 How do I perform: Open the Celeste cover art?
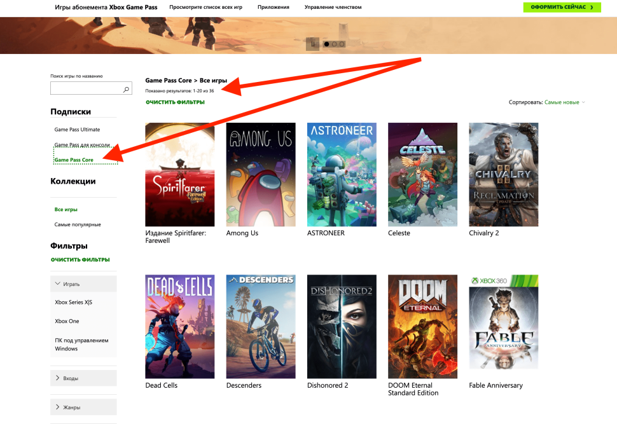tap(422, 174)
